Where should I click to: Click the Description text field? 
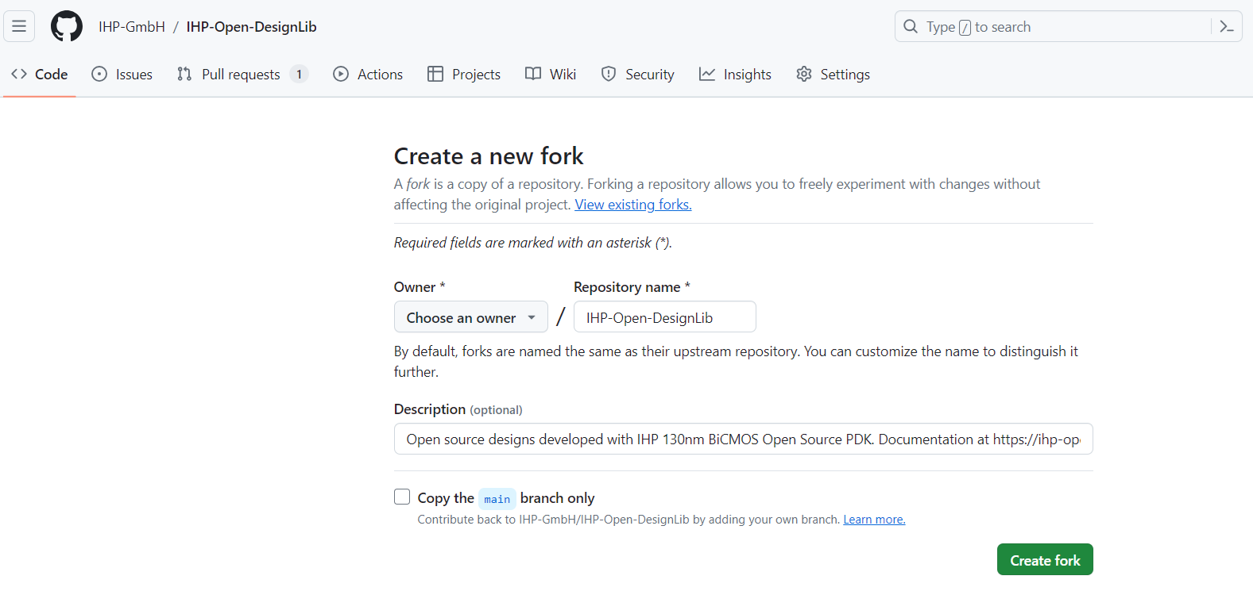pos(744,439)
